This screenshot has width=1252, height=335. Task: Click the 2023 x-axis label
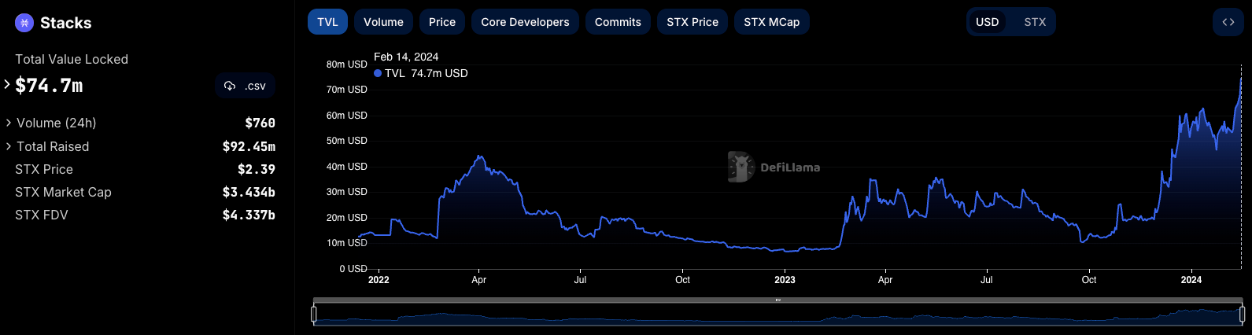pos(785,280)
